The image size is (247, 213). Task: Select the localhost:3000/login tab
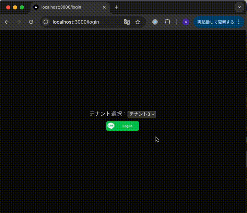69,7
